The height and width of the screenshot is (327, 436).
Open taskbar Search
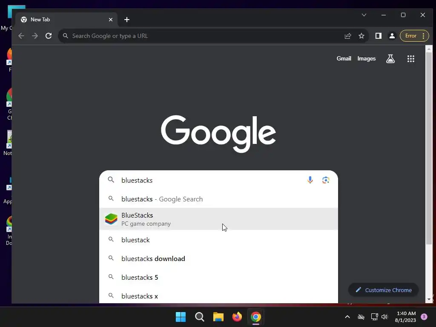[199, 317]
